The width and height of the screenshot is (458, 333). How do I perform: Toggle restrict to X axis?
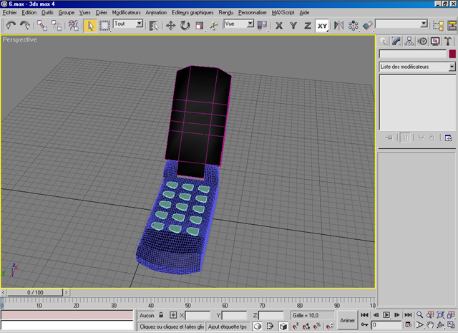click(x=280, y=25)
